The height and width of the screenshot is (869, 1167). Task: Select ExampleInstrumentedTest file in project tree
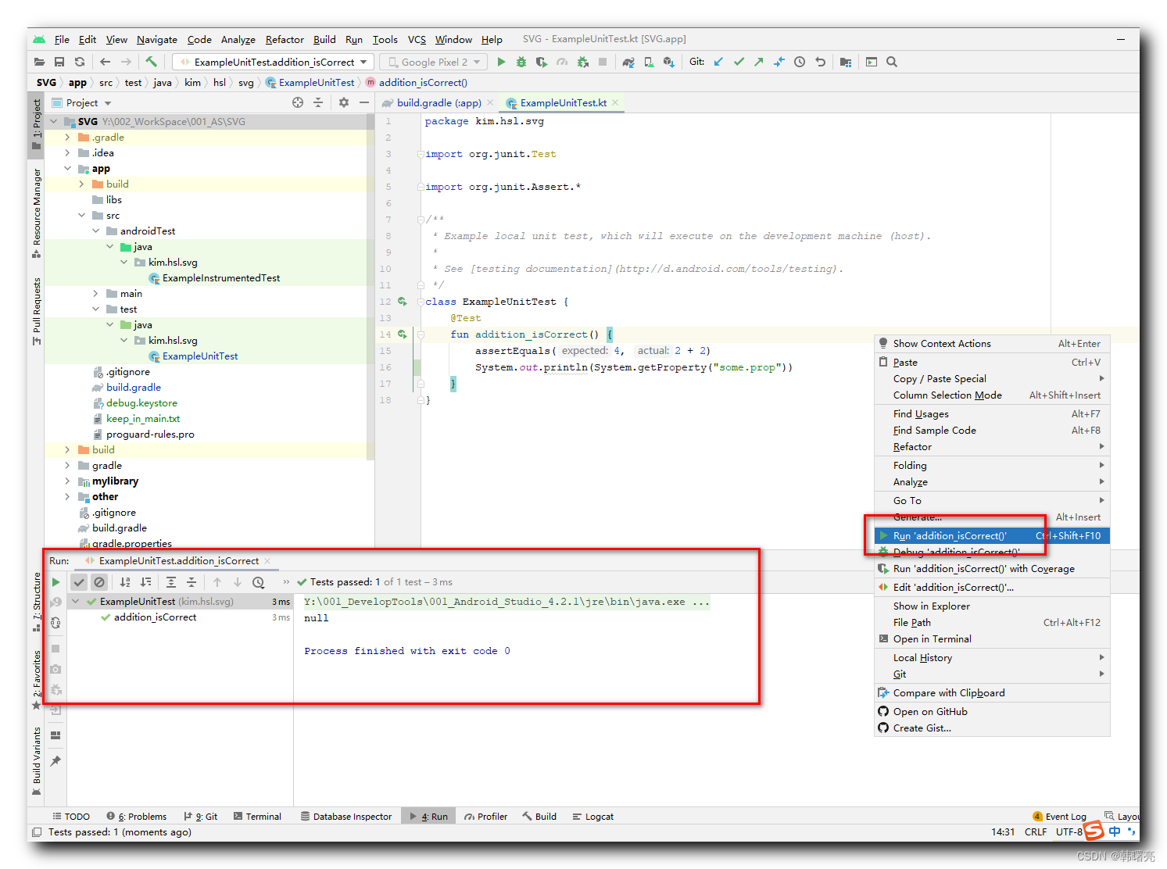pyautogui.click(x=214, y=278)
